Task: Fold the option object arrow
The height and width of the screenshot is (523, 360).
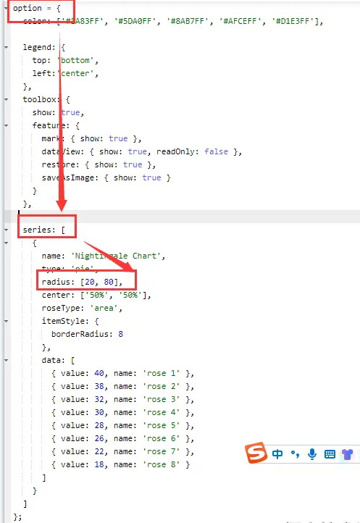Action: pos(7,8)
